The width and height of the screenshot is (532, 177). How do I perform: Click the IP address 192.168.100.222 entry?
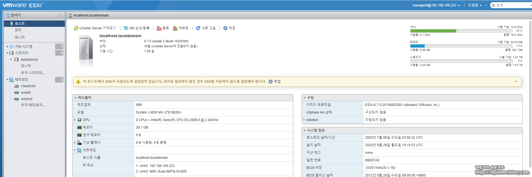[155, 166]
